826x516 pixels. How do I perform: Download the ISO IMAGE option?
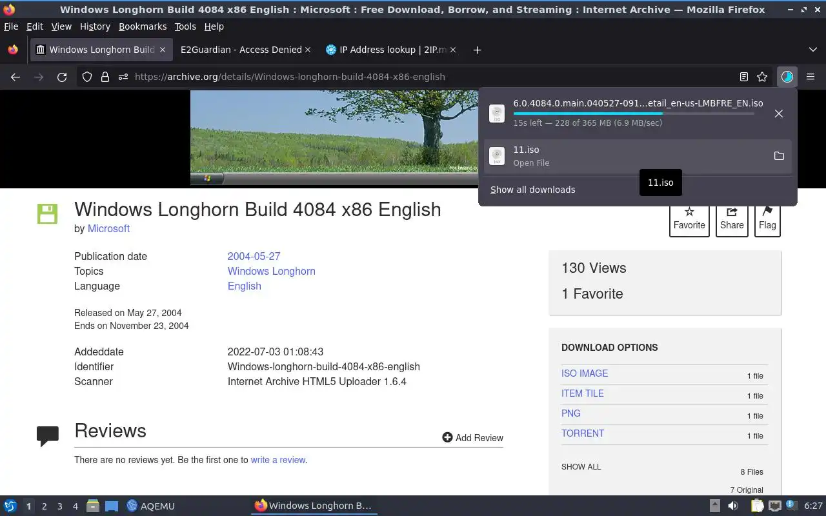585,373
